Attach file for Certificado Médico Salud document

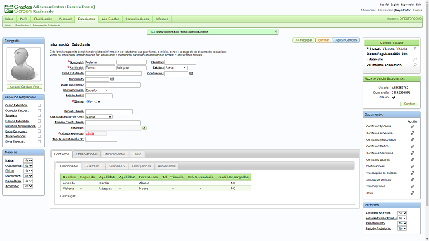pos(412,140)
